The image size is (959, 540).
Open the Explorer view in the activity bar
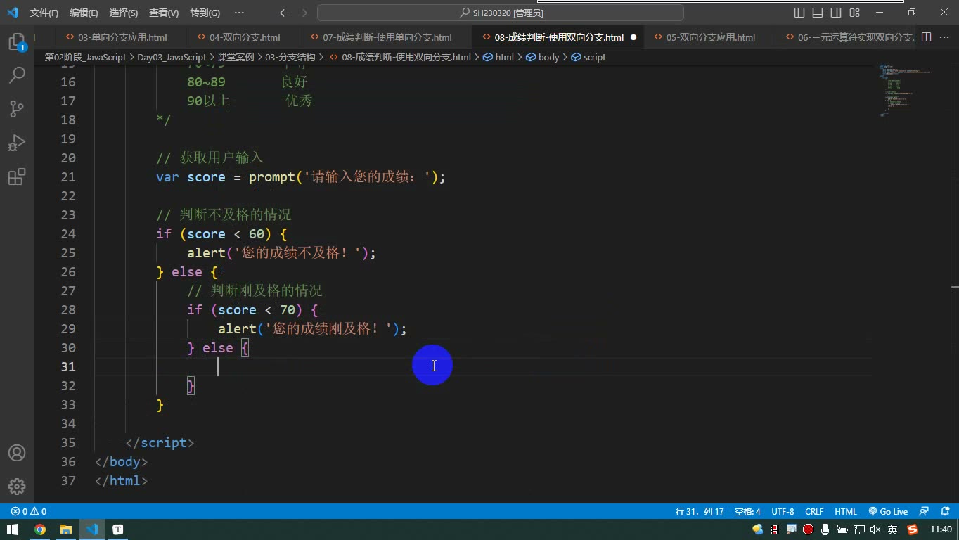[17, 42]
